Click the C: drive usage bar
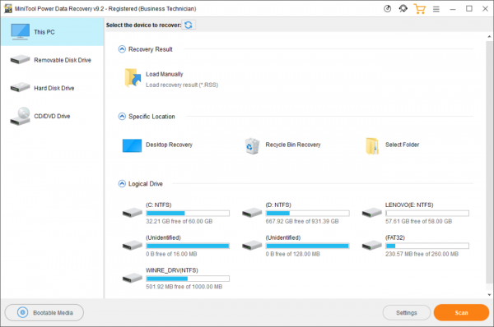 tap(188, 213)
